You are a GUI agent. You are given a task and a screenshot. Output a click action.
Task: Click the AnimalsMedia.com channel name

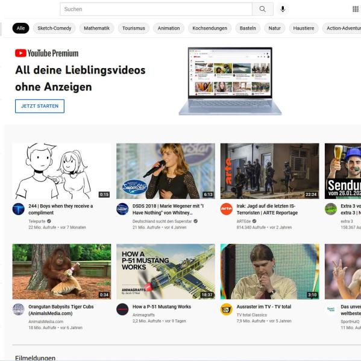(46, 322)
